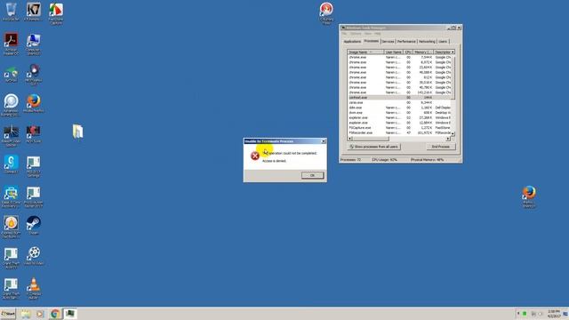Open the Help menu in Task Manager
569x320 pixels.
378,34
